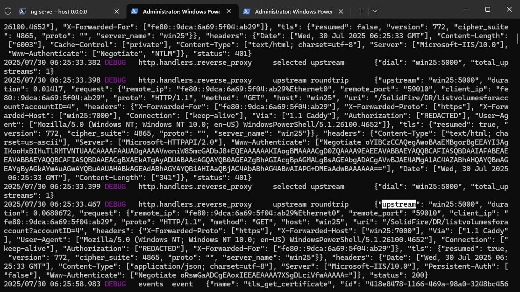Click DEBUG in the 06:25:33.467 log line
Screen dimensions: 520x292
click(115, 204)
